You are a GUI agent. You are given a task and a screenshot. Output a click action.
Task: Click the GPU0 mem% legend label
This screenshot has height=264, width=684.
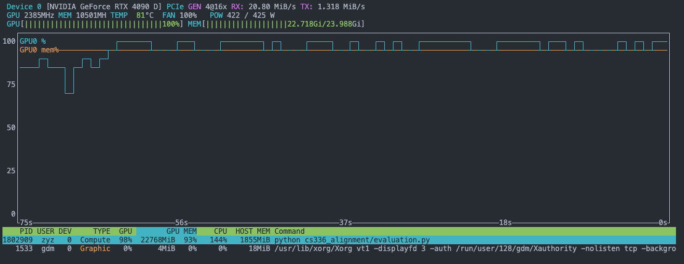tap(39, 50)
